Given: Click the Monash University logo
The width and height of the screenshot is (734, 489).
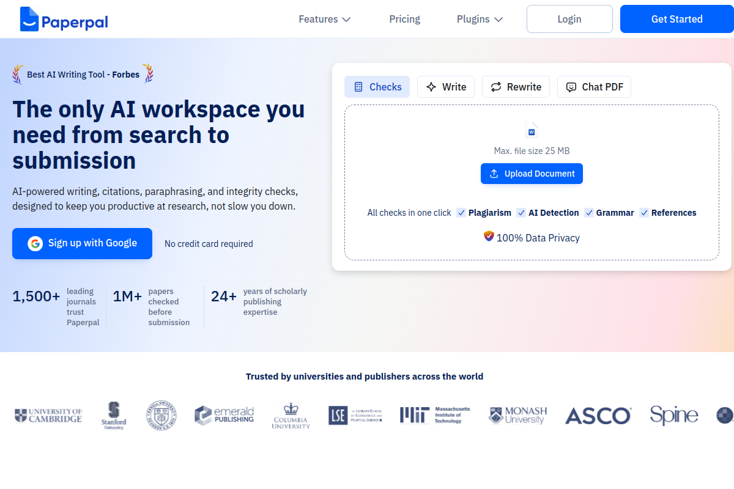Looking at the screenshot, I should coord(518,416).
